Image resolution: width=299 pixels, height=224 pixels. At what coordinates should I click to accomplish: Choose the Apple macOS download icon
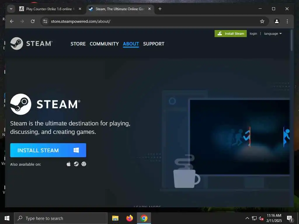69,164
